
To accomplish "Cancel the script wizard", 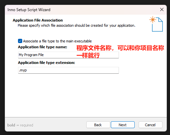I will [150, 125].
